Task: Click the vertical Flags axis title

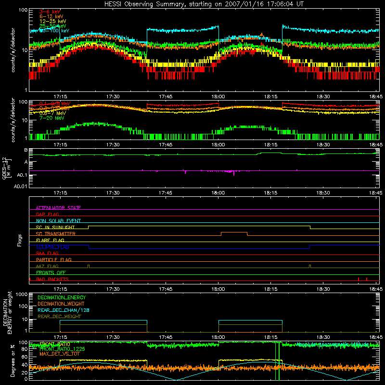Action: 19,240
